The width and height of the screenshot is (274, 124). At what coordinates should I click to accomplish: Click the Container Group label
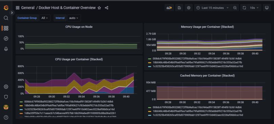coord(27,18)
